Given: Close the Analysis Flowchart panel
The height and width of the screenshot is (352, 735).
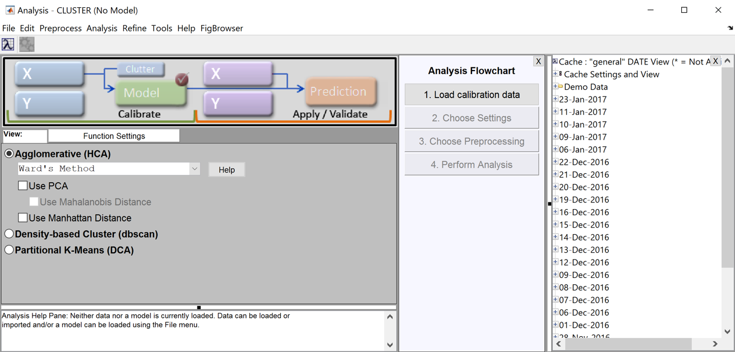Looking at the screenshot, I should [x=538, y=61].
